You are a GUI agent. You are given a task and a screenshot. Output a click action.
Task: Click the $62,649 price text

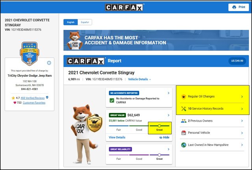133,115
